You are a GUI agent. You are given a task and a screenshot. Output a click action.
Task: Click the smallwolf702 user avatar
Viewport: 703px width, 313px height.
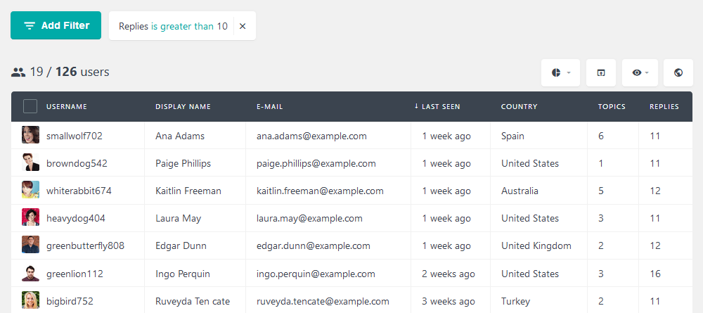pyautogui.click(x=30, y=135)
